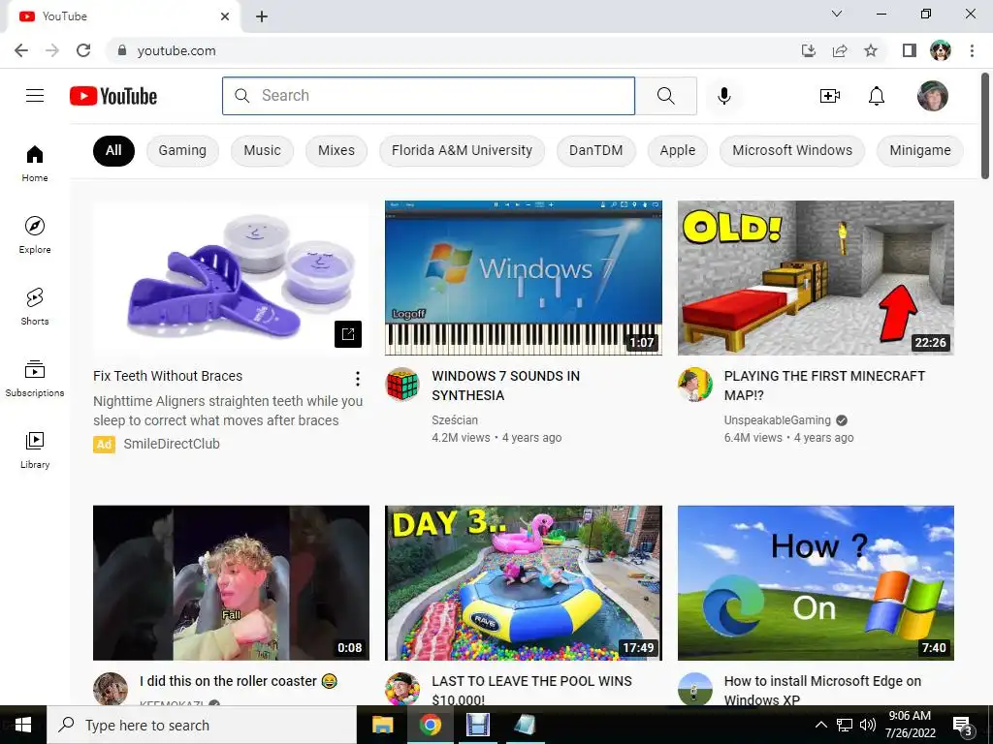Open the Create video icon
The height and width of the screenshot is (744, 993).
[x=830, y=96]
